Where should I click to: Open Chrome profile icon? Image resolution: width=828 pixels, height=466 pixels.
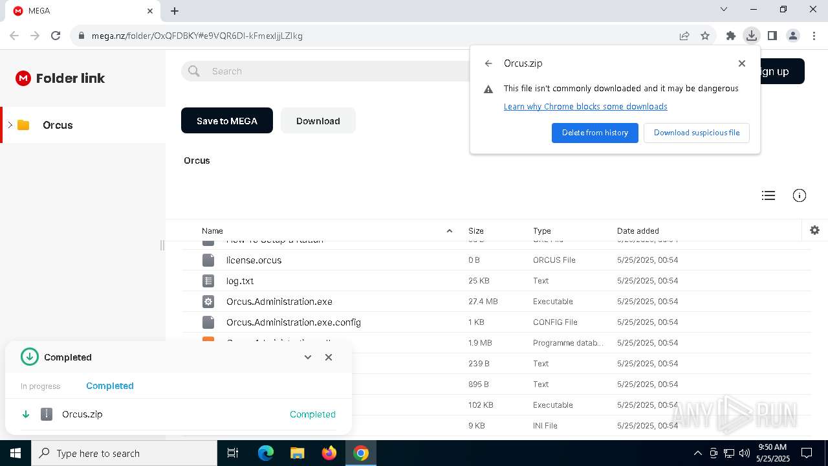click(793, 36)
